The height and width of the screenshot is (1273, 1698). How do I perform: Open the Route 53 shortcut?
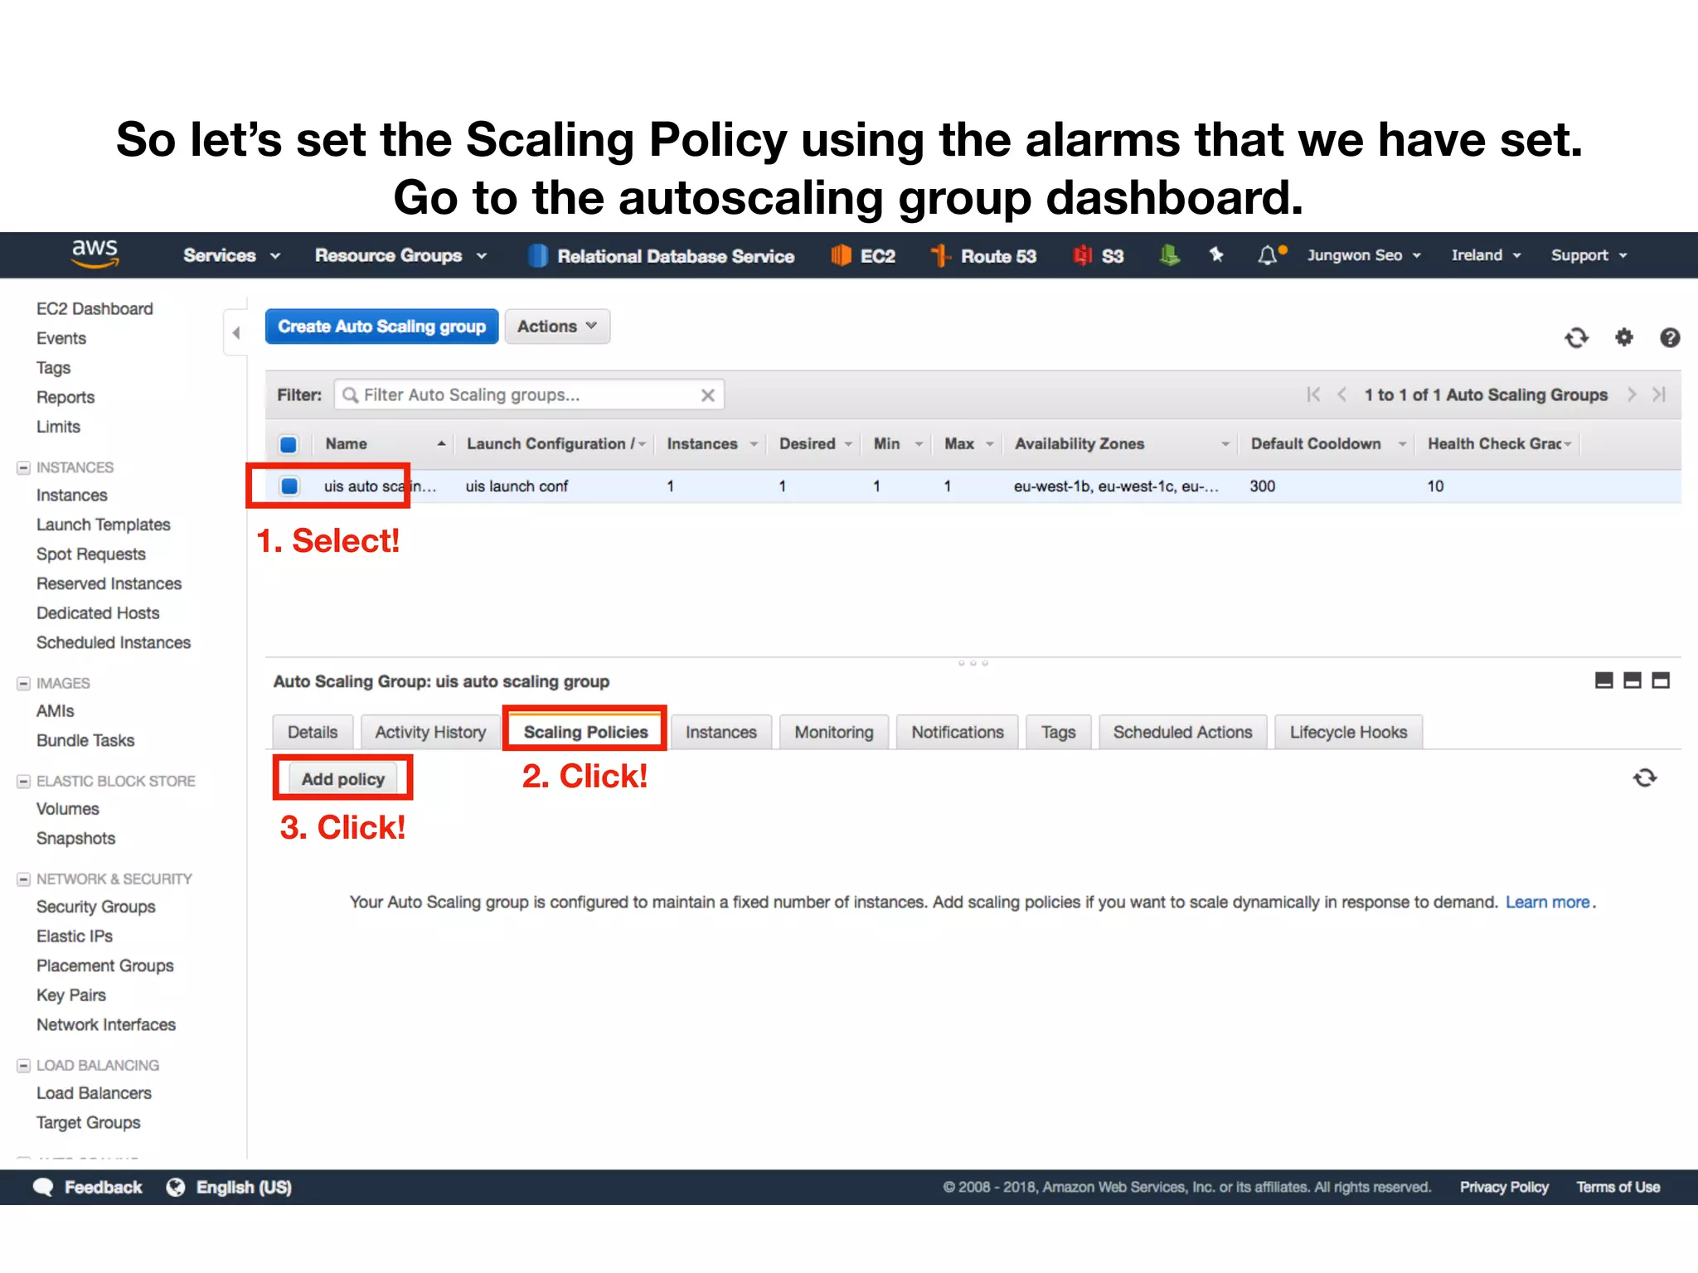[x=983, y=256]
